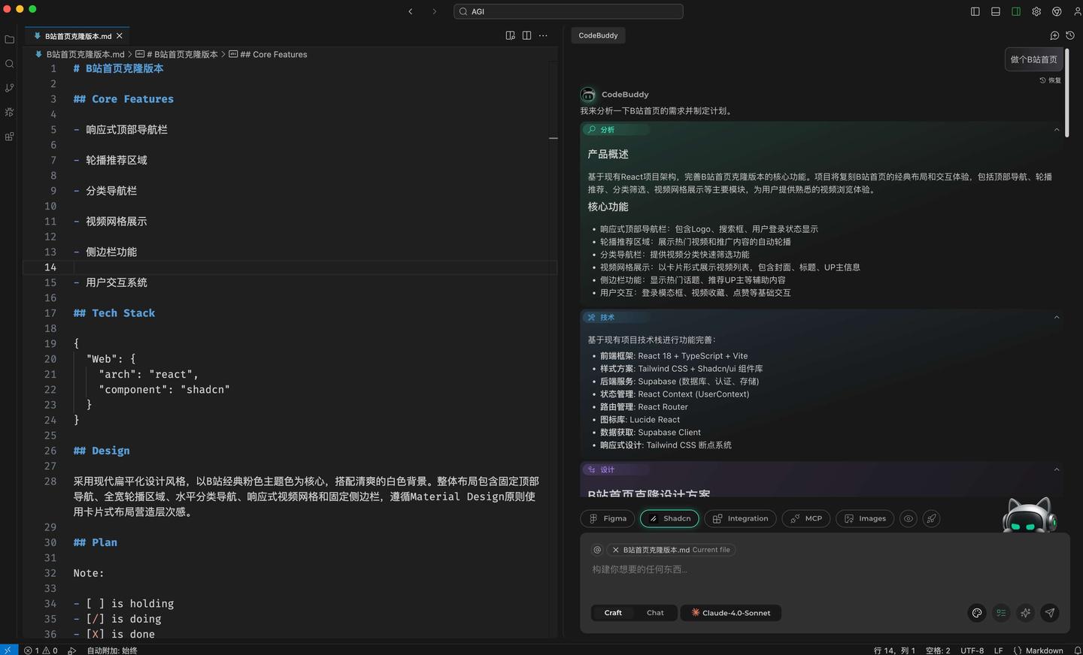Collapse the 分析 section chevron

(1057, 130)
